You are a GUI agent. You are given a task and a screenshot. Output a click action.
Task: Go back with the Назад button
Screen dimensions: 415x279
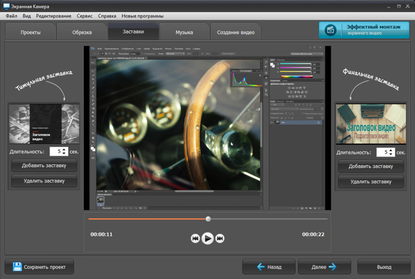[269, 267]
